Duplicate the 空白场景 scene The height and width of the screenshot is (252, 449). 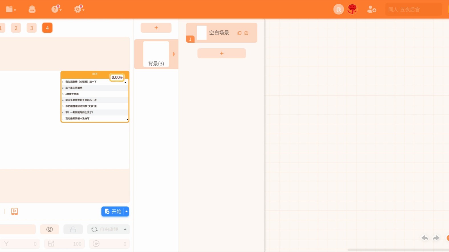(239, 33)
